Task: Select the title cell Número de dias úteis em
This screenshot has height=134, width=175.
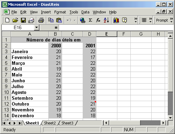Action: [54, 40]
